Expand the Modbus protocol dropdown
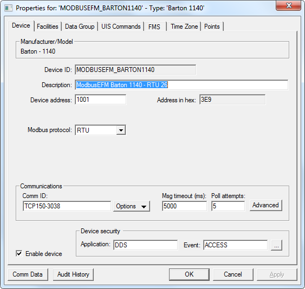Screen dimensions: 305x289 [x=121, y=130]
